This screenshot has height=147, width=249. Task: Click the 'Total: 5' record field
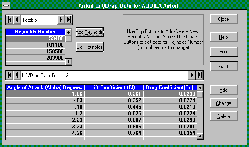coord(39,20)
